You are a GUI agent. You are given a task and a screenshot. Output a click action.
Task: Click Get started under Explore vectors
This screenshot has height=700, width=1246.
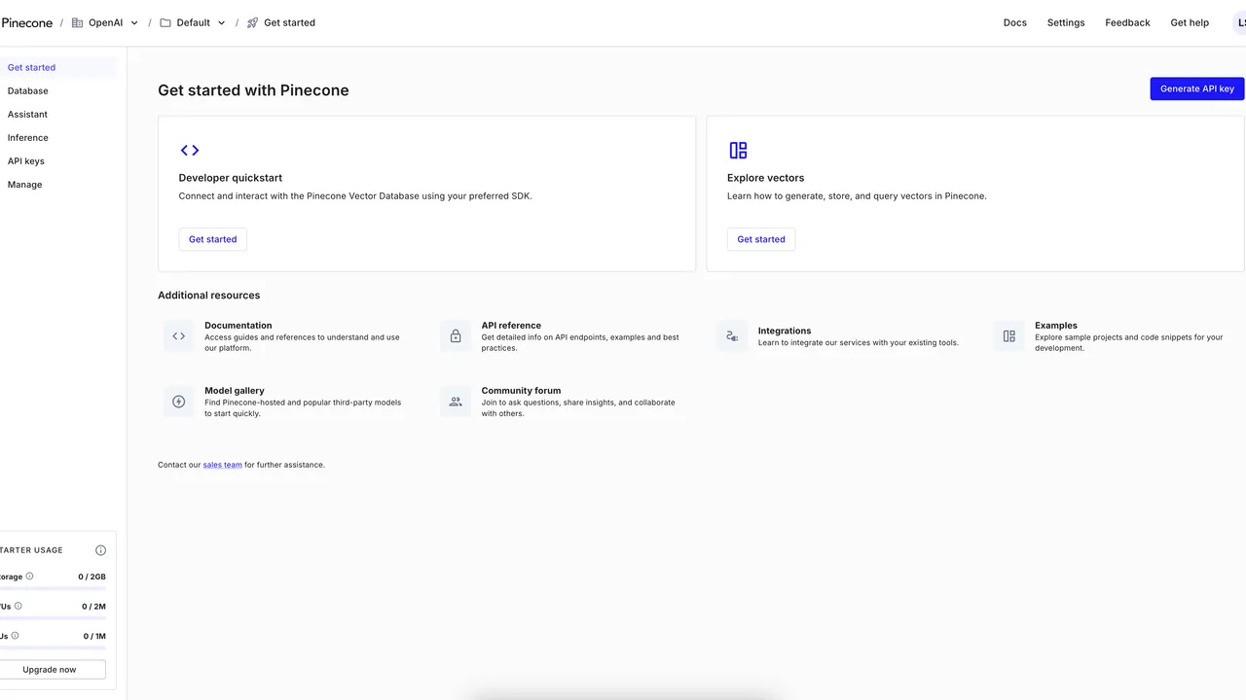tap(761, 239)
